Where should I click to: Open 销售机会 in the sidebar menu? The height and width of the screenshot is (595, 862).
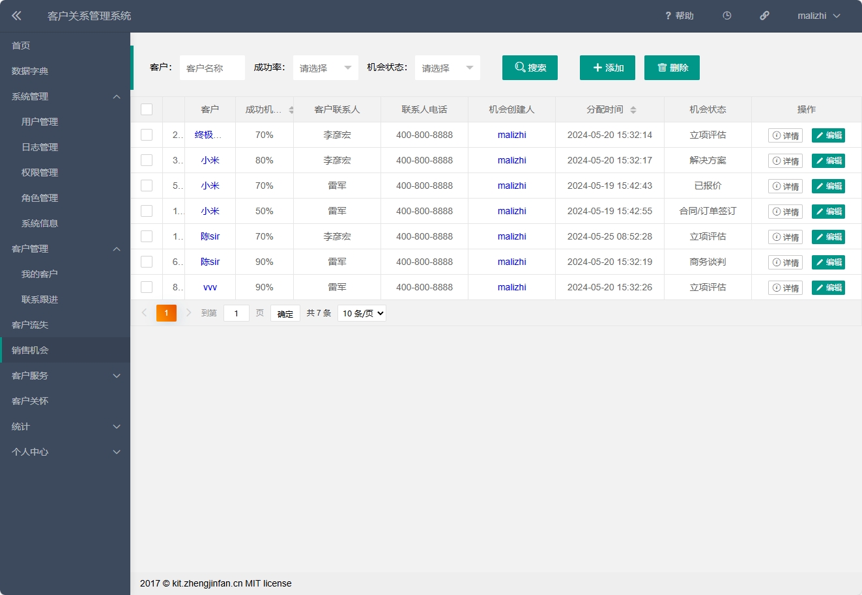29,350
